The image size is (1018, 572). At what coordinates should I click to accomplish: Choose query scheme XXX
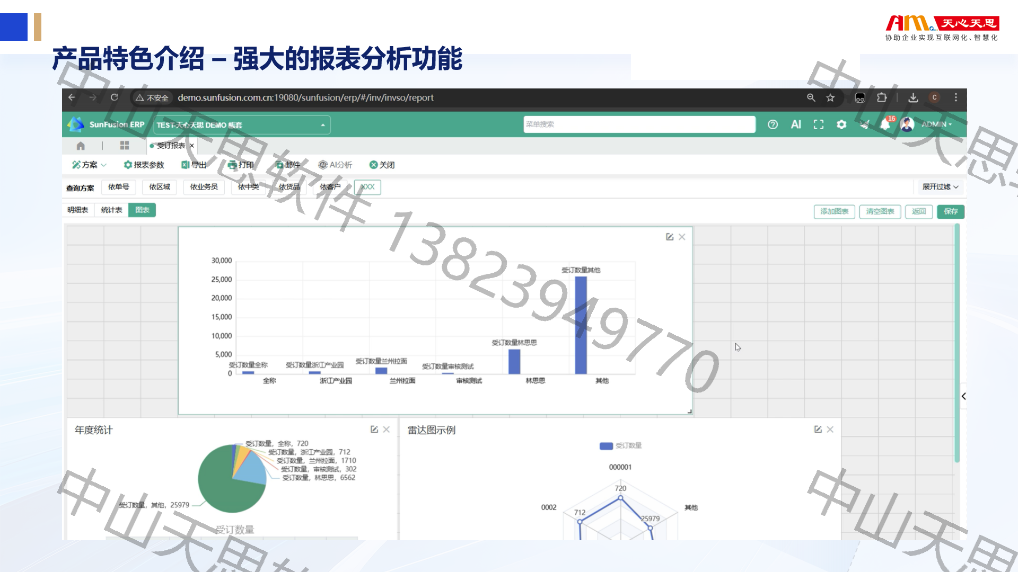pos(367,187)
